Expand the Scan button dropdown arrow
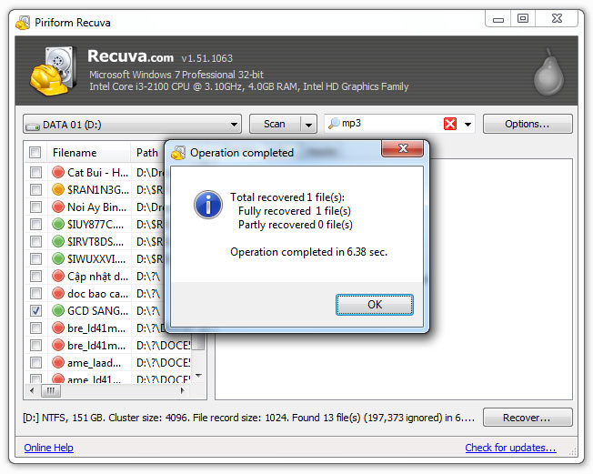Viewport: 593px width, 474px height. click(x=308, y=124)
